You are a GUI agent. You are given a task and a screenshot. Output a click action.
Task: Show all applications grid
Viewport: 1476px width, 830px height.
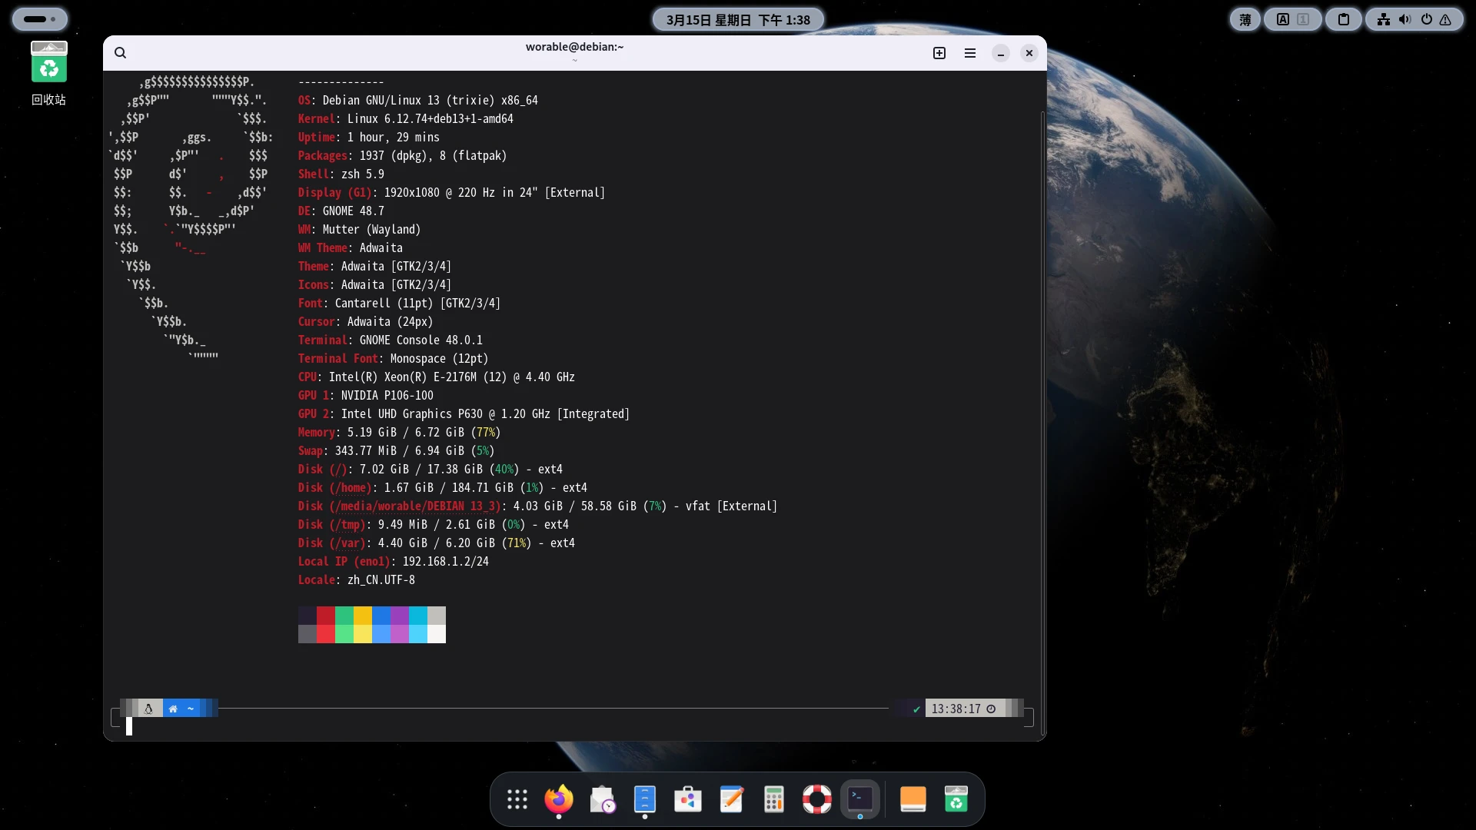(x=517, y=799)
